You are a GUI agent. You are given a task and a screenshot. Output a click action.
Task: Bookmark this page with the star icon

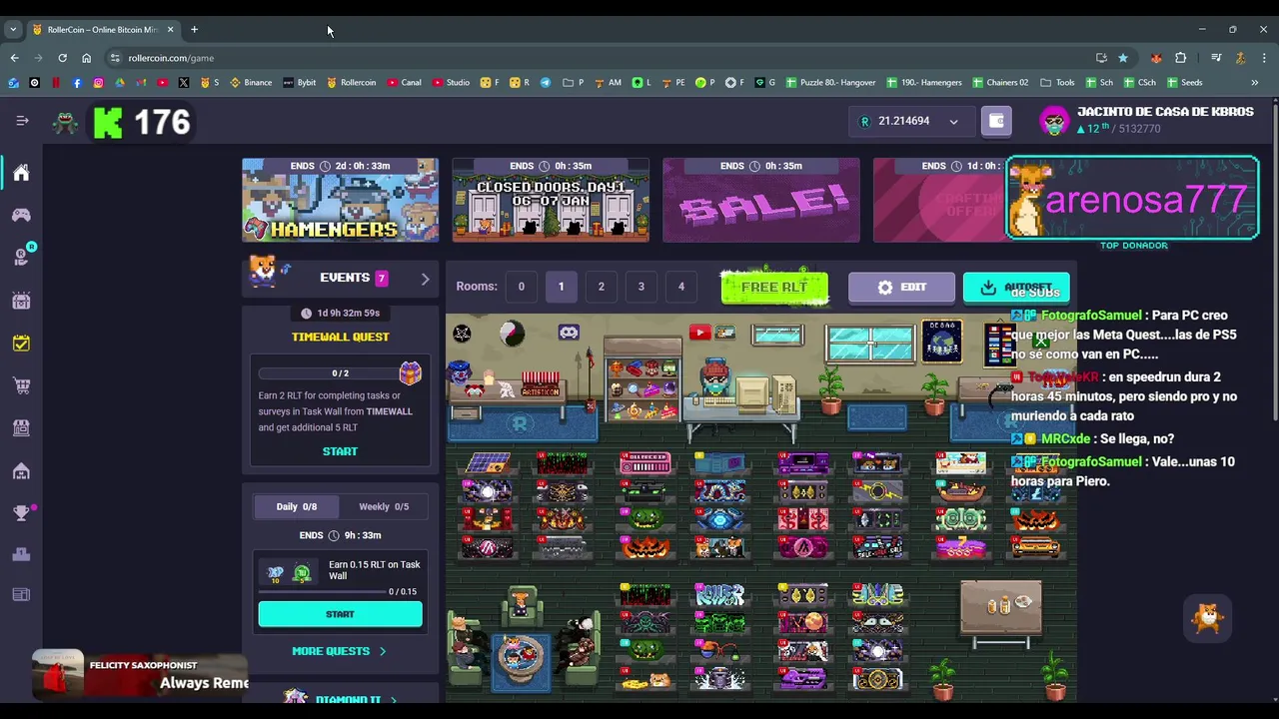coord(1123,58)
